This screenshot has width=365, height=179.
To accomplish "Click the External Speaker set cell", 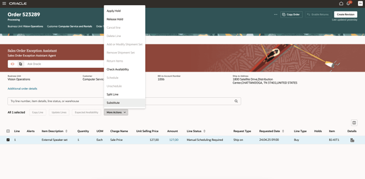I will point(54,140).
